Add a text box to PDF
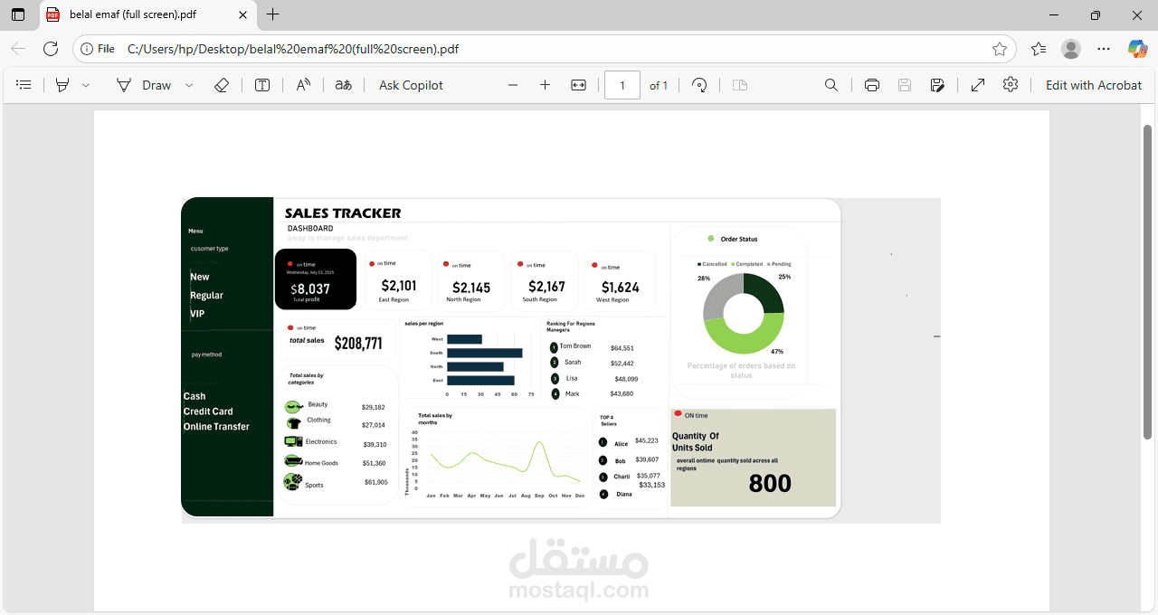Viewport: 1158px width, 615px height. coord(262,85)
